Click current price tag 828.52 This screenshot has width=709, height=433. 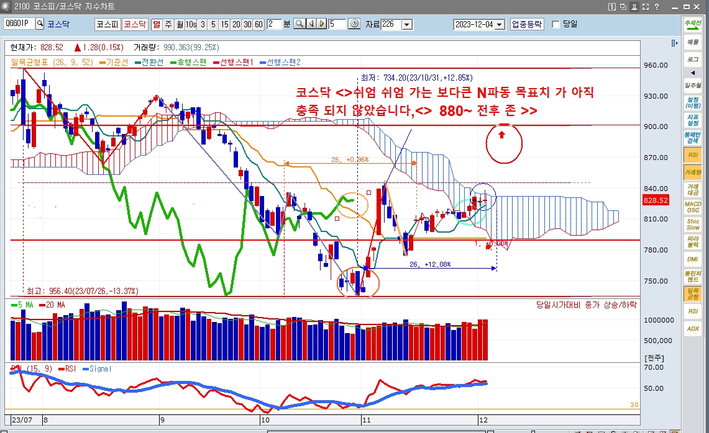pyautogui.click(x=656, y=200)
